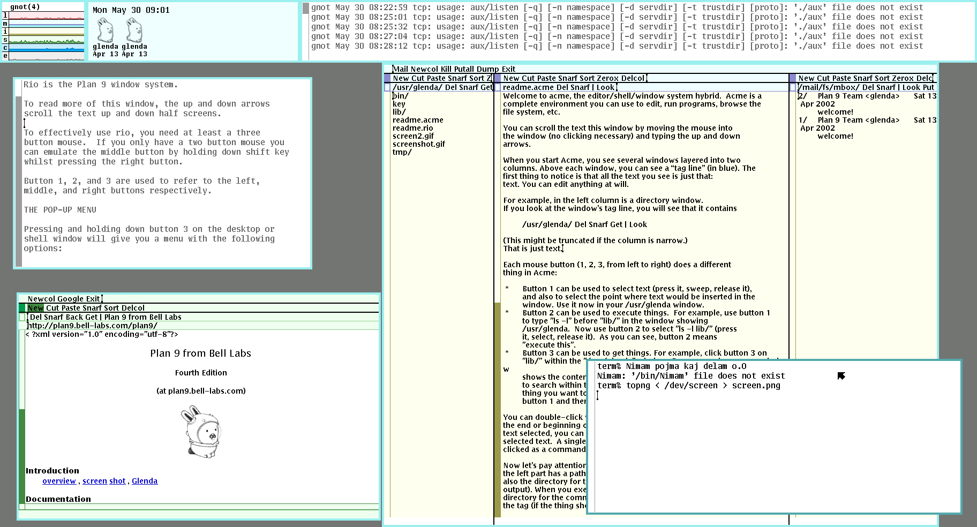
Task: Click the 'e' ether graph in stats
Action: (47, 56)
